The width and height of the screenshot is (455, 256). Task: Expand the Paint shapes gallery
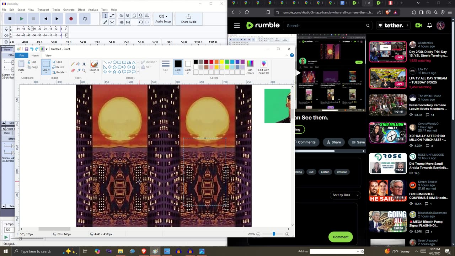pyautogui.click(x=138, y=72)
